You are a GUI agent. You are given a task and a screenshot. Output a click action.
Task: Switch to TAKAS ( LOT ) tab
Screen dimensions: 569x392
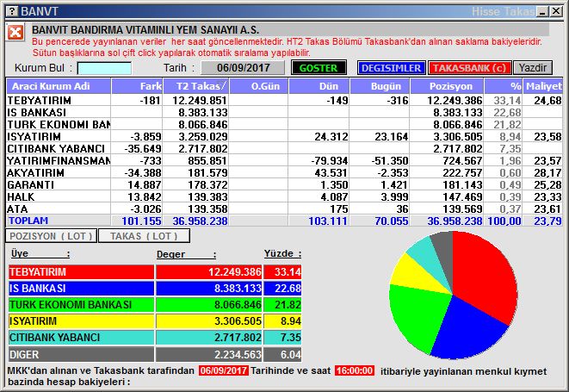144,236
